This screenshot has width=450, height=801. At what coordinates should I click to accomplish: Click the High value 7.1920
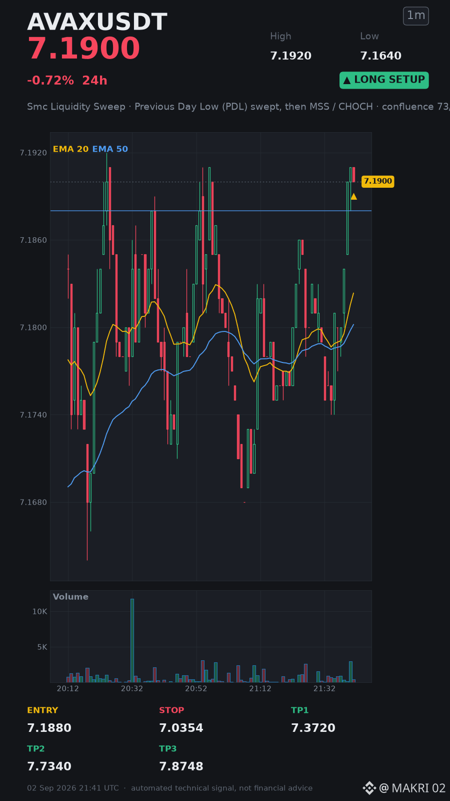[x=290, y=56]
